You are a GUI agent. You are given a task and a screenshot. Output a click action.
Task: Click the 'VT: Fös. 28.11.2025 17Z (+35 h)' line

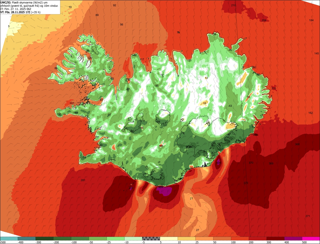20,12
